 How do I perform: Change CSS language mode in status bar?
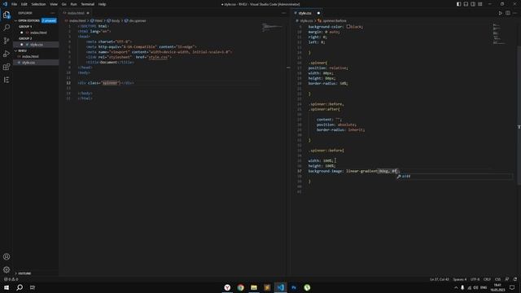(497, 279)
